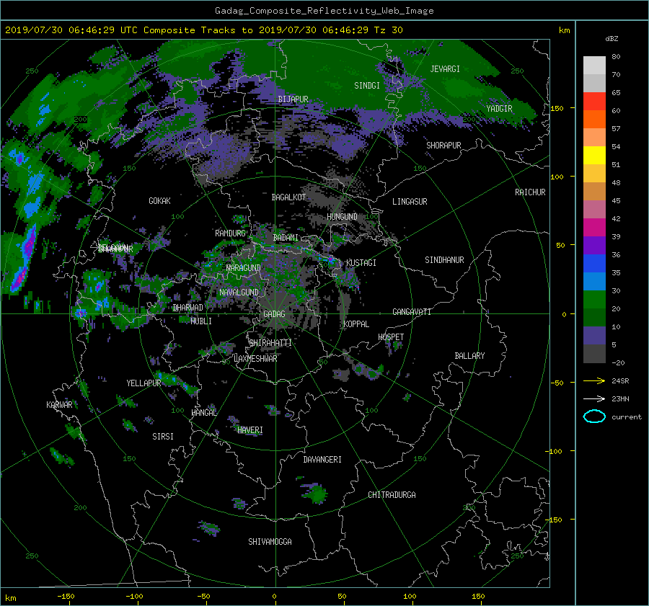Select the bright green 30 dBZ swatch
Image resolution: width=649 pixels, height=606 pixels.
pyautogui.click(x=594, y=300)
